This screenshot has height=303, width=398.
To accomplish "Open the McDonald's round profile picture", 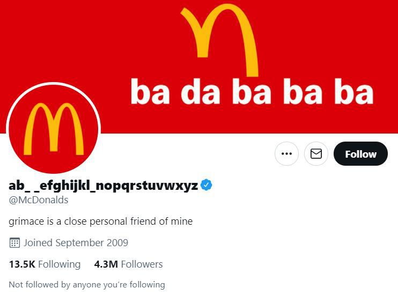I will coord(54,128).
